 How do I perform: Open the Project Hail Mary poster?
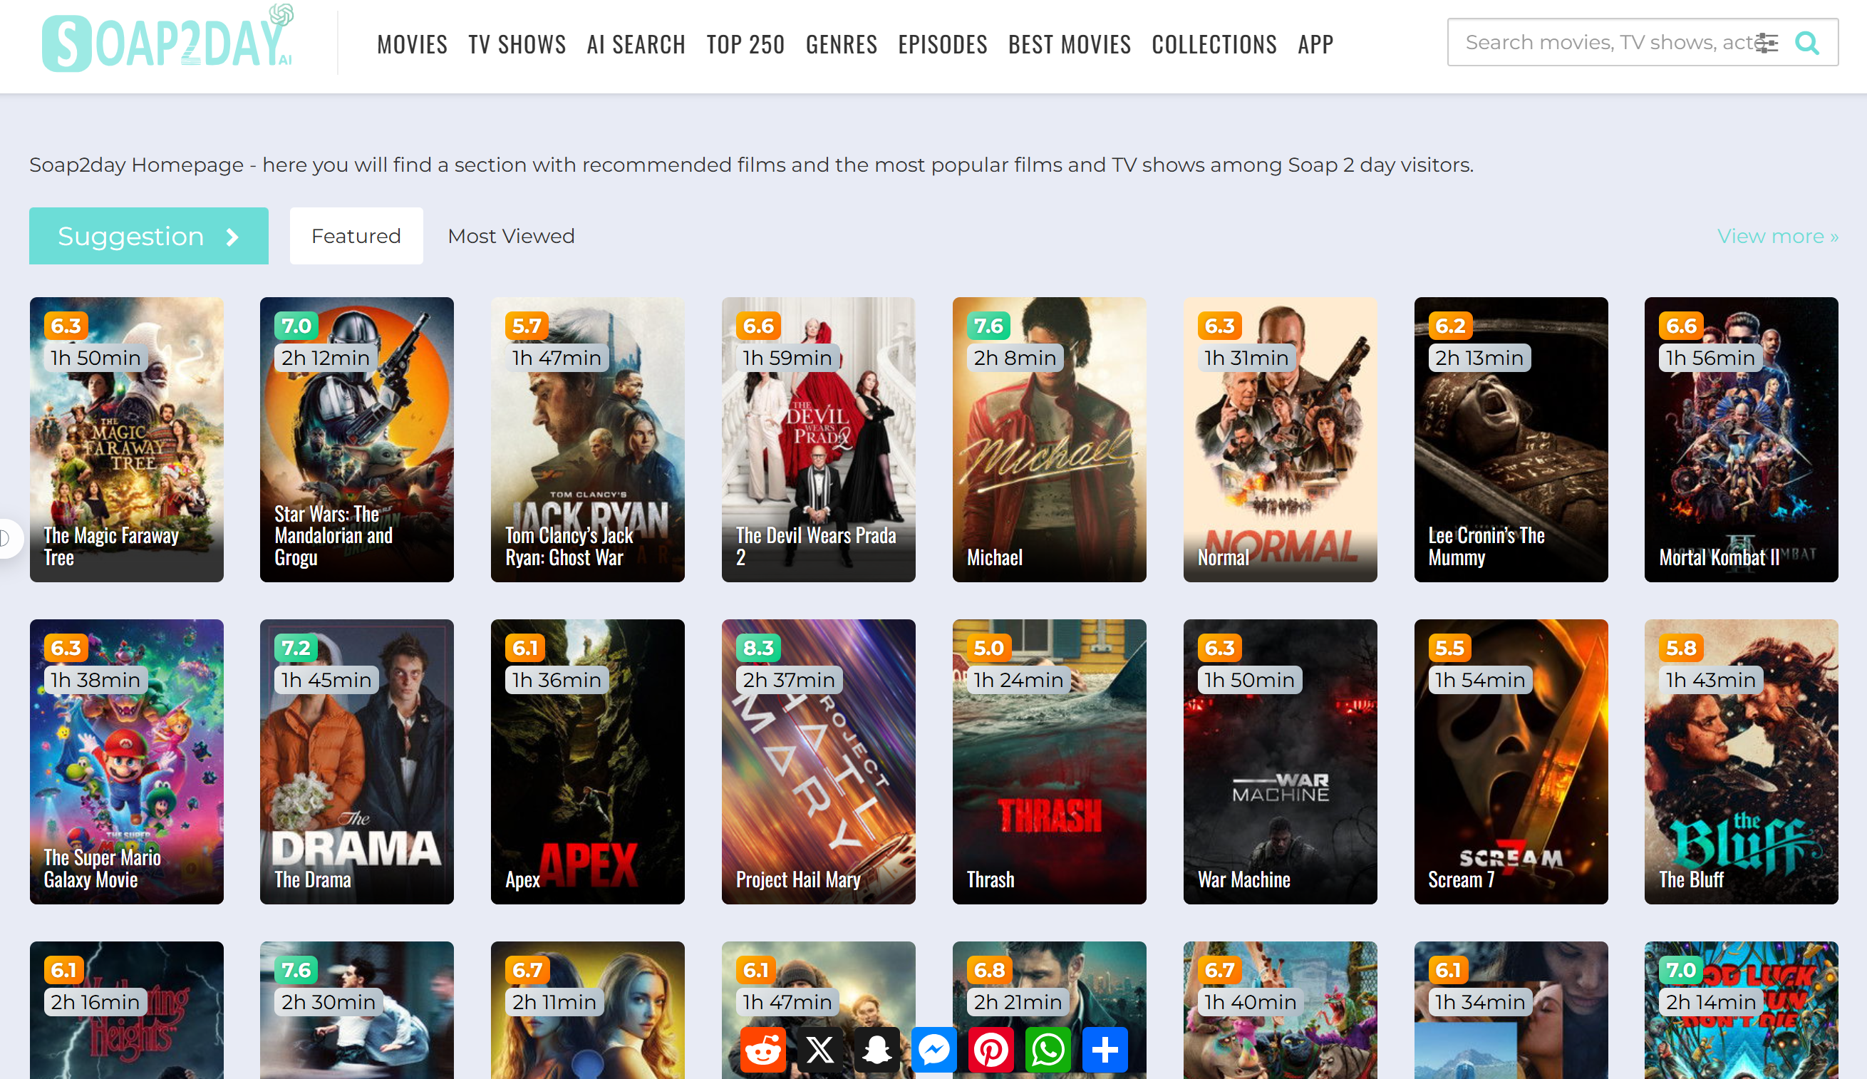click(x=819, y=762)
